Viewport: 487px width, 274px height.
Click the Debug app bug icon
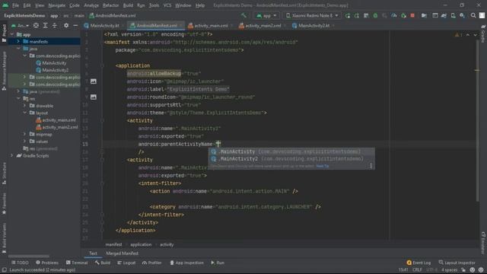tap(375, 15)
